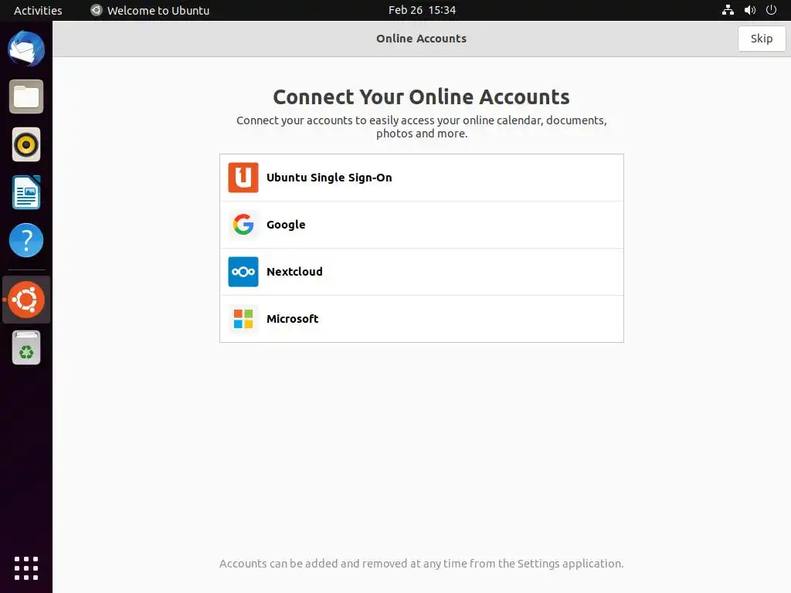The width and height of the screenshot is (791, 593).
Task: Click the Microsoft four-square logo icon
Action: coord(243,319)
